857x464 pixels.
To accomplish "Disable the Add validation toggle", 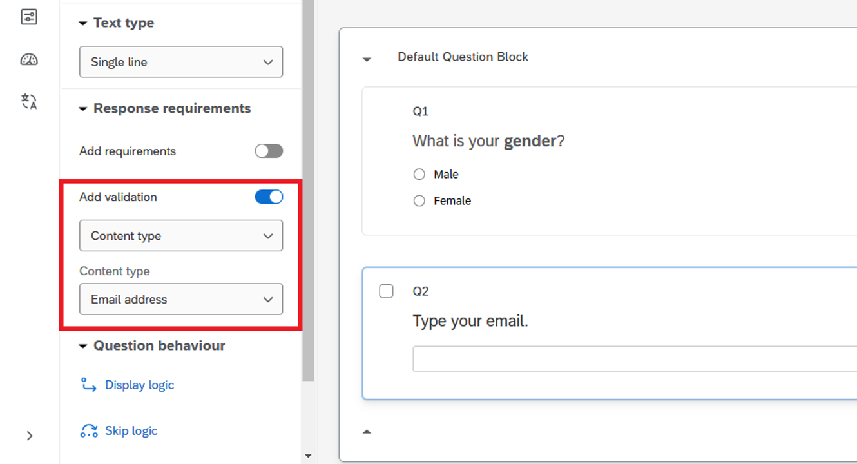I will [x=269, y=197].
